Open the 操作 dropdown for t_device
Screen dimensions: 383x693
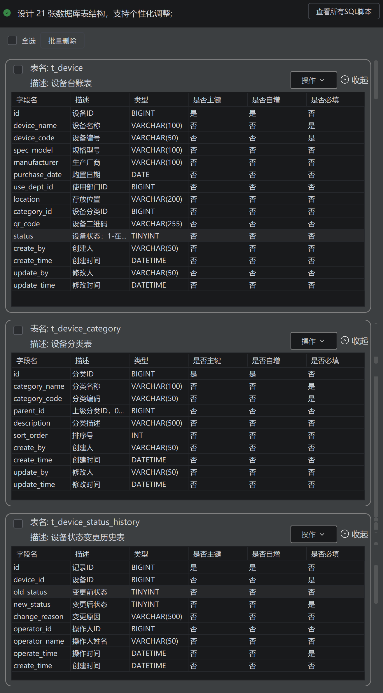click(x=314, y=80)
